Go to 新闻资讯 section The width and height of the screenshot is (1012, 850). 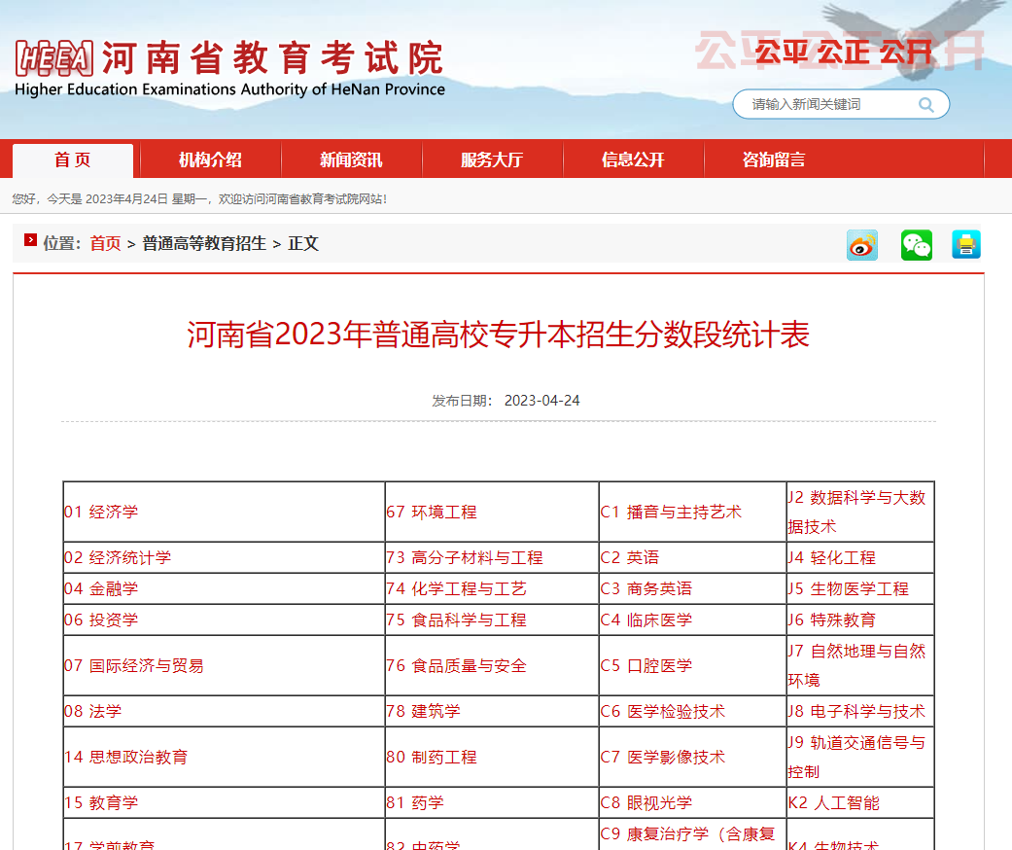pyautogui.click(x=351, y=160)
